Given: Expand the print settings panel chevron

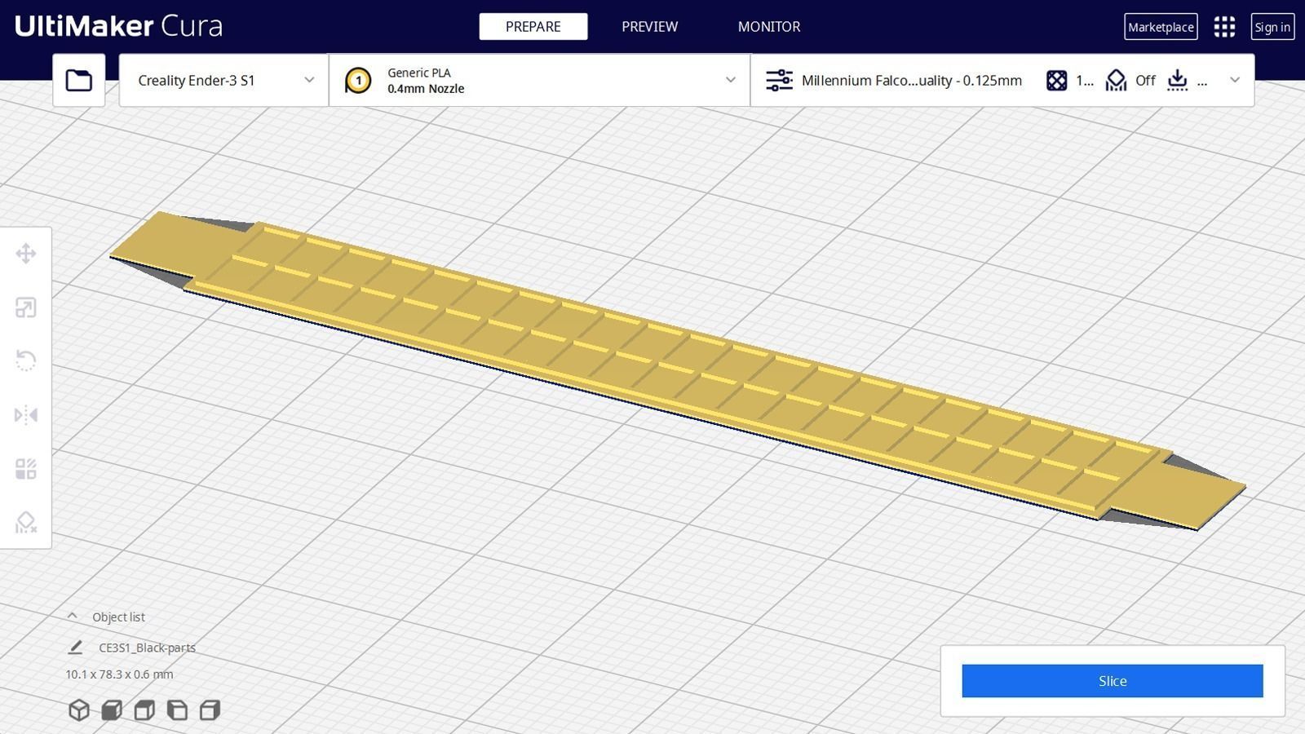Looking at the screenshot, I should click(x=1235, y=80).
